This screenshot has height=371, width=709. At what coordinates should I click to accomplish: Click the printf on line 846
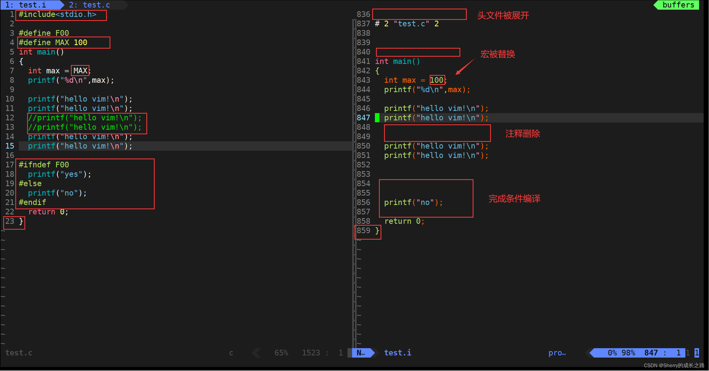tap(436, 108)
